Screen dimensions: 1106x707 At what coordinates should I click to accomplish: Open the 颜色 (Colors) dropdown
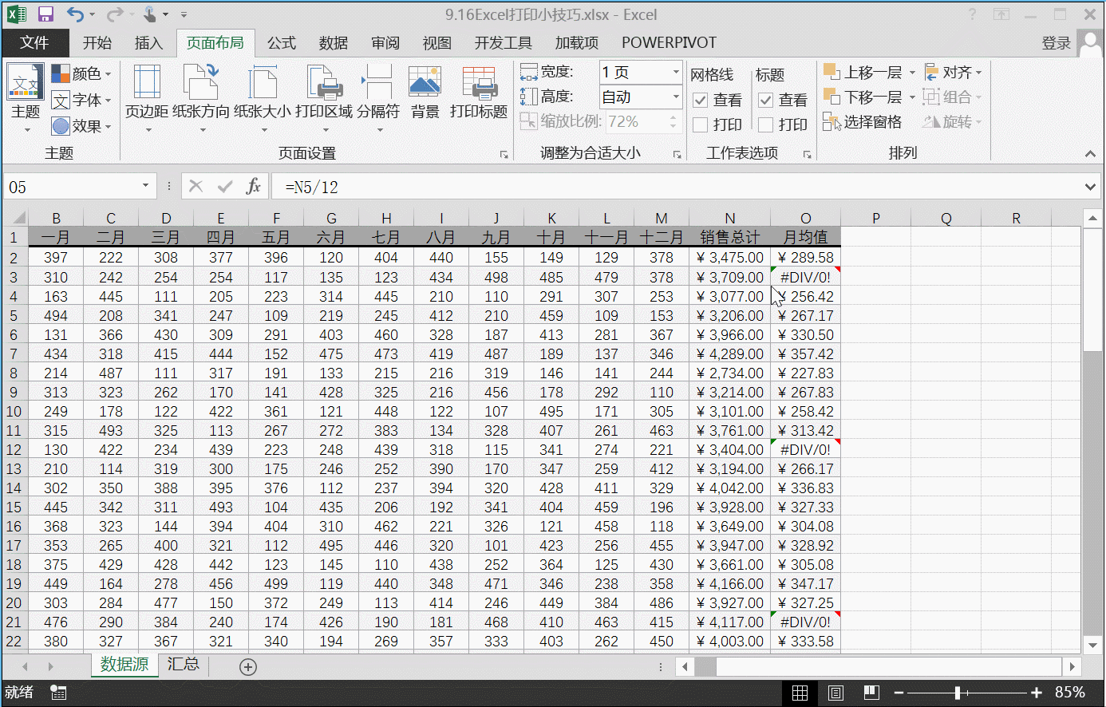click(x=76, y=73)
